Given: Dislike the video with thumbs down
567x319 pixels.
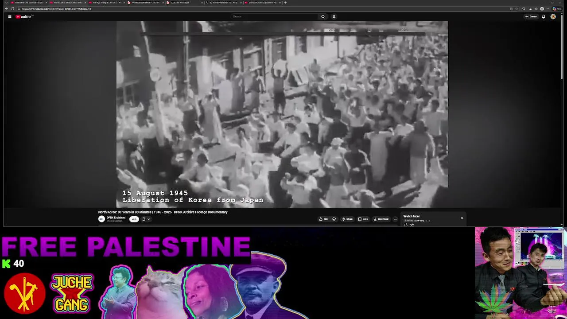Looking at the screenshot, I should 334,219.
